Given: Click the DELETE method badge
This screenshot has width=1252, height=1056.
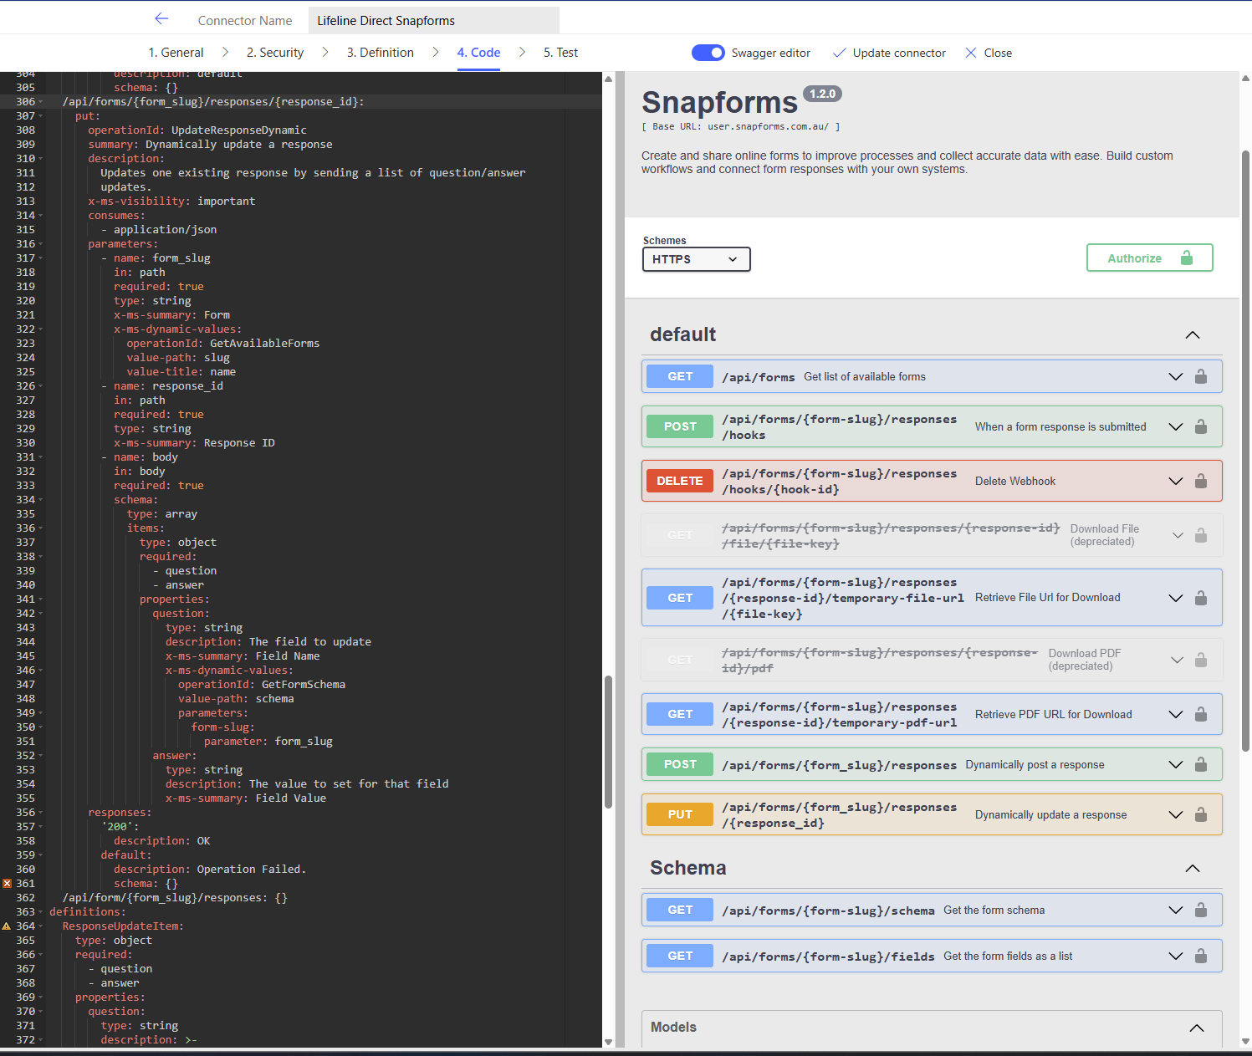Looking at the screenshot, I should tap(680, 481).
